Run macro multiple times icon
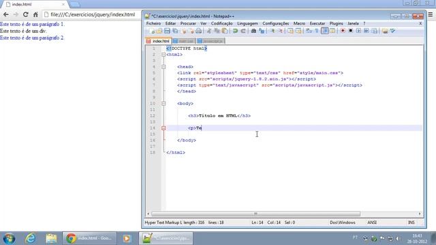The image size is (436, 245). coord(367,31)
